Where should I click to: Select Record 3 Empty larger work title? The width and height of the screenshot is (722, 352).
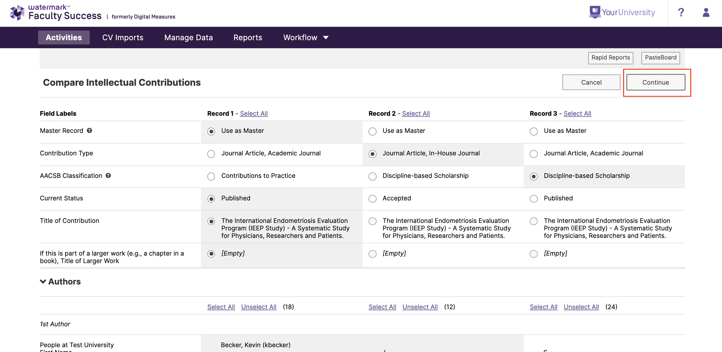click(x=533, y=254)
